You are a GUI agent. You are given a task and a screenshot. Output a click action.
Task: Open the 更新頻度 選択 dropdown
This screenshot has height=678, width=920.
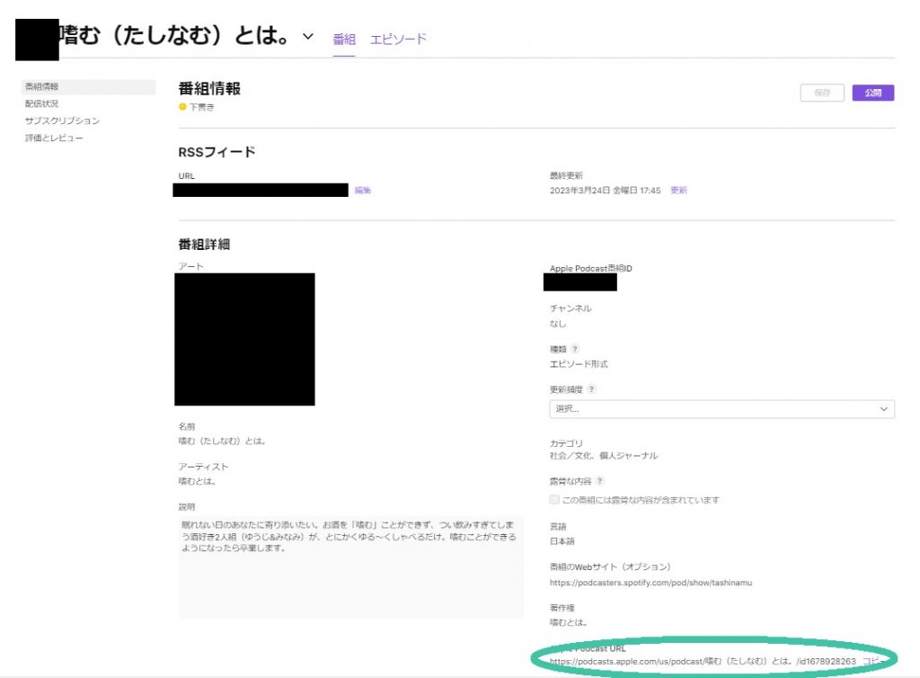click(721, 409)
